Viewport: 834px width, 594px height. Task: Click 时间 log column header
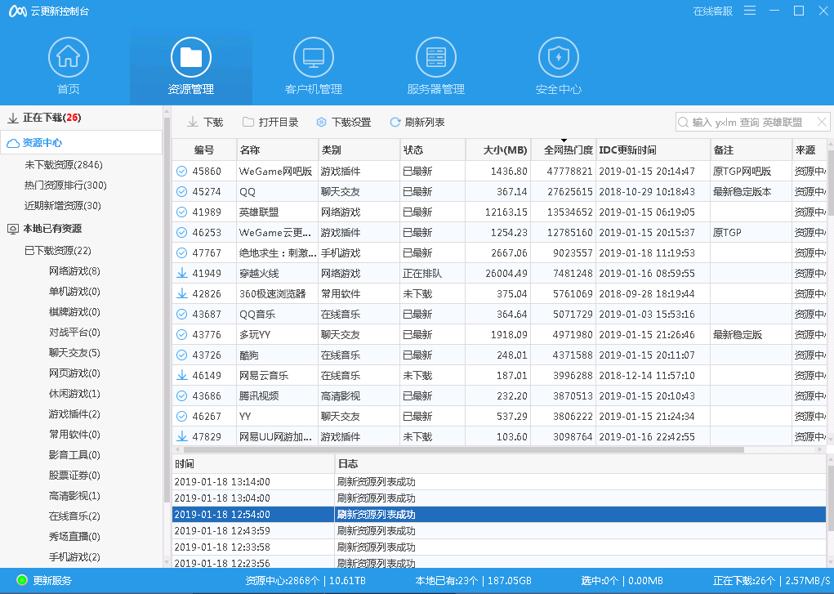(253, 463)
